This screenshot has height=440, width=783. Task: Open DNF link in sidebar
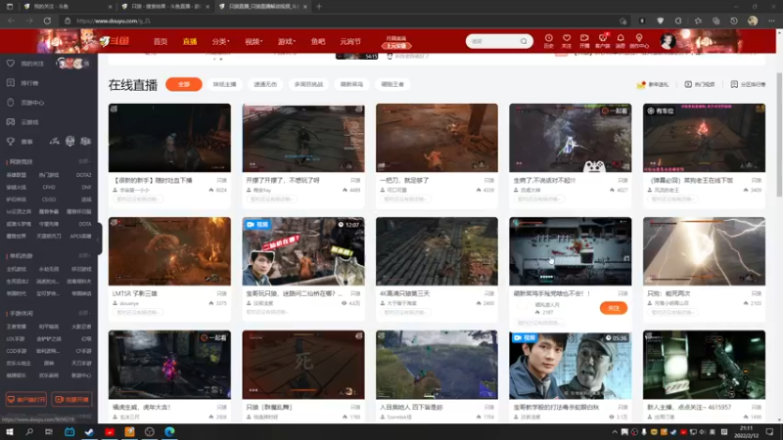pyautogui.click(x=86, y=187)
